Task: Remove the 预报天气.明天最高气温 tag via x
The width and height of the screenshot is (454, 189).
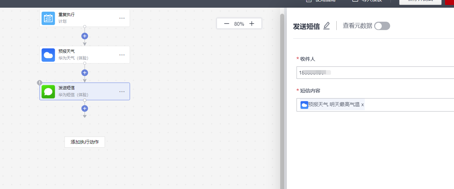Action: coord(363,105)
